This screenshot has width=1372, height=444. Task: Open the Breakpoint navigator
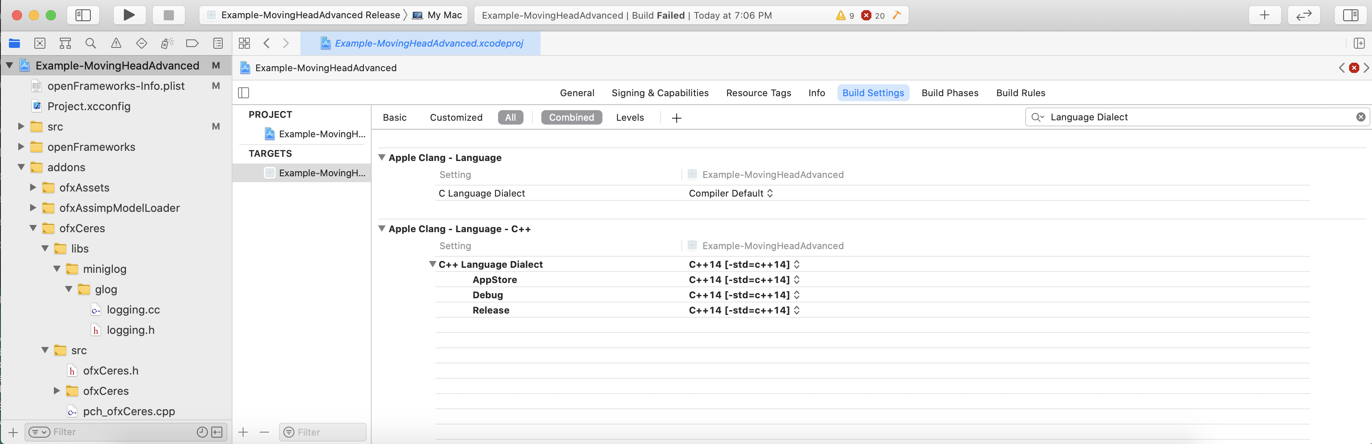(x=192, y=43)
